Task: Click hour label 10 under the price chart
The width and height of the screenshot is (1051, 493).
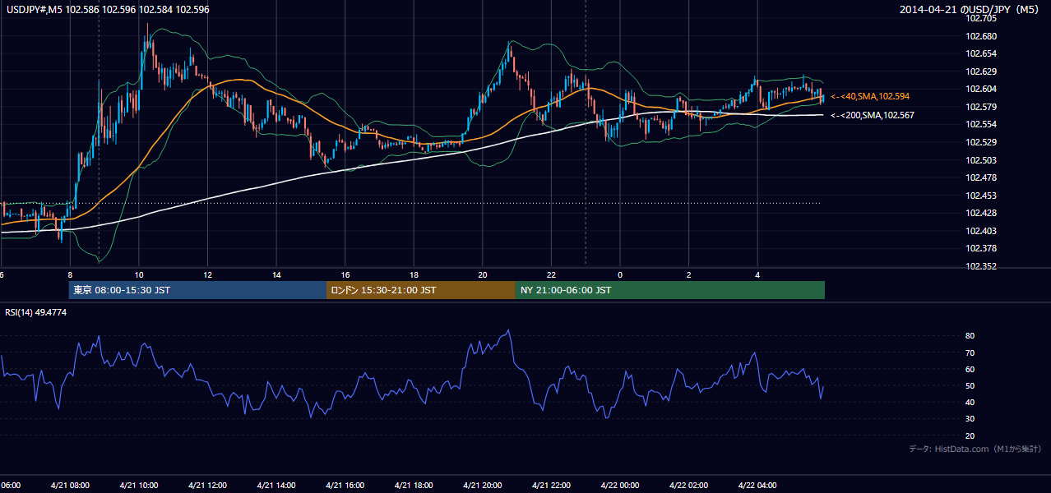Action: [139, 274]
